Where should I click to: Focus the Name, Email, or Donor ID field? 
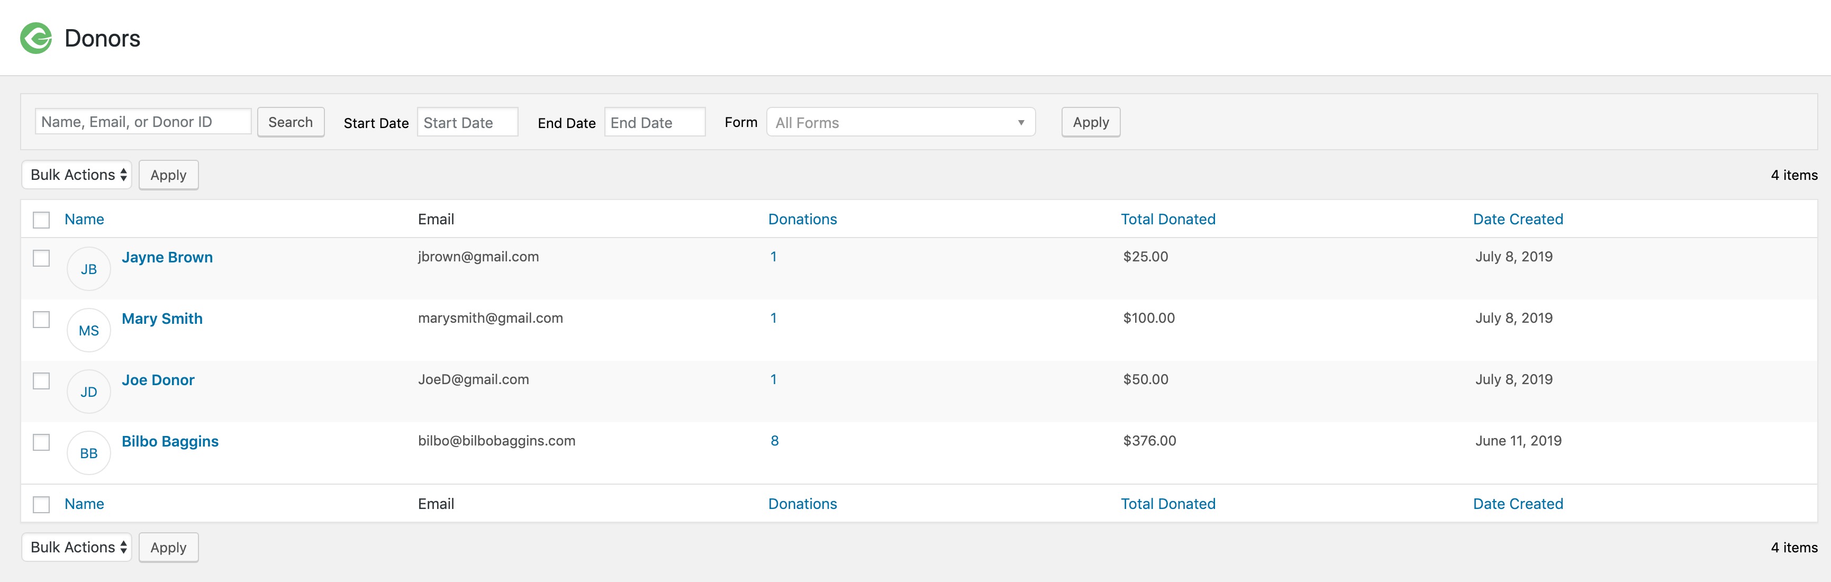pos(143,122)
